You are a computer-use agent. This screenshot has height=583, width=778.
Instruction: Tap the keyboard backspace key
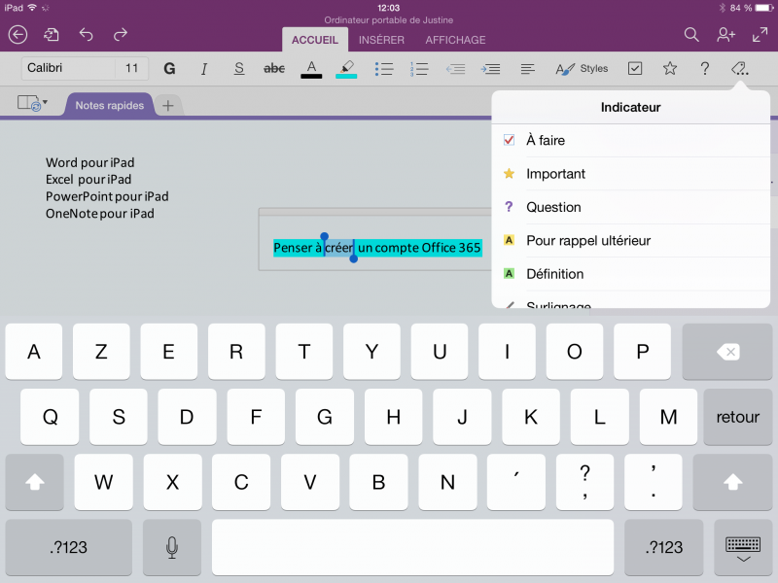click(726, 352)
